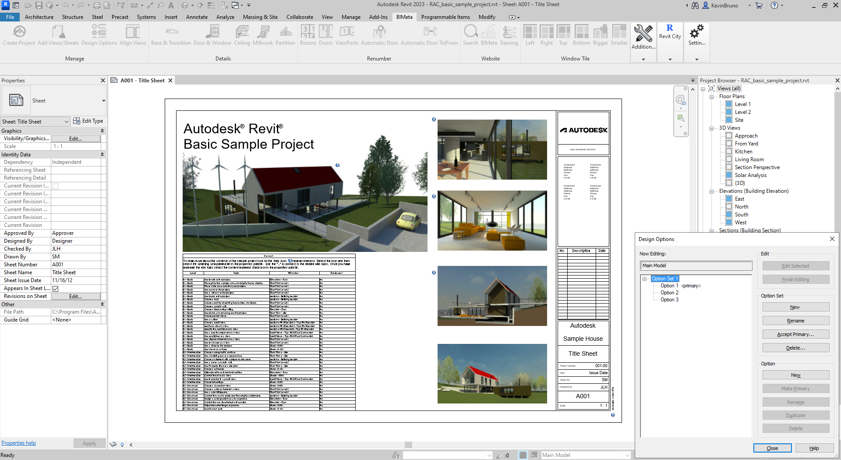
Task: Click the Sheet Name value field
Action: click(76, 272)
